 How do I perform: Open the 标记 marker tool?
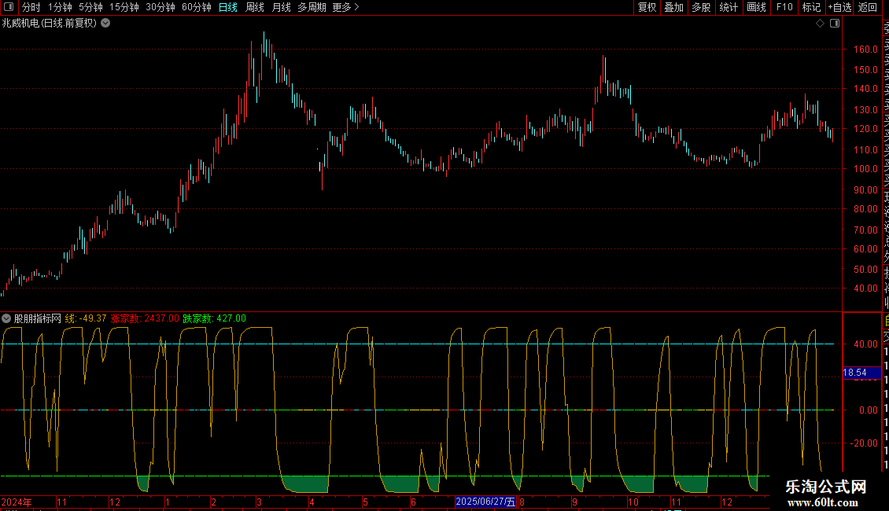810,7
